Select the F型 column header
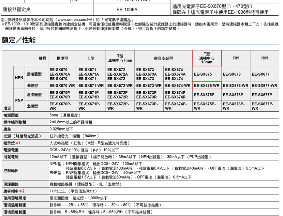The height and width of the screenshot is (216, 283). [x=236, y=58]
